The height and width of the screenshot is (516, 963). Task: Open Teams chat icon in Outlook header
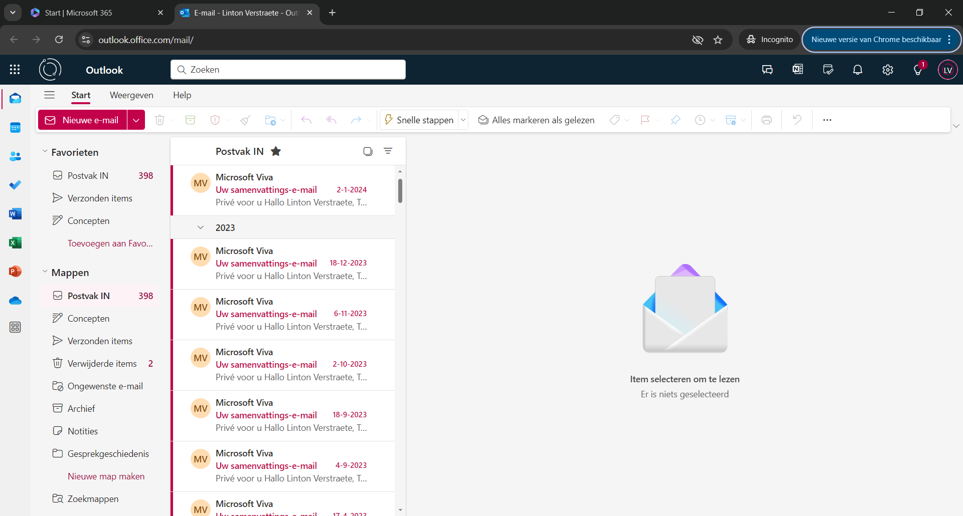pos(767,70)
